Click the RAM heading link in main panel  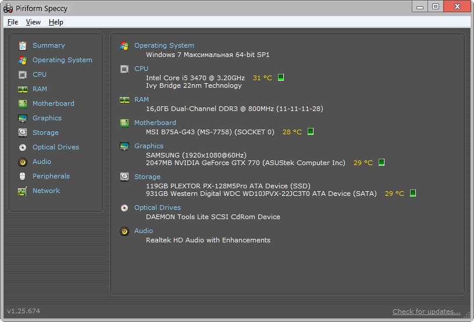click(141, 99)
